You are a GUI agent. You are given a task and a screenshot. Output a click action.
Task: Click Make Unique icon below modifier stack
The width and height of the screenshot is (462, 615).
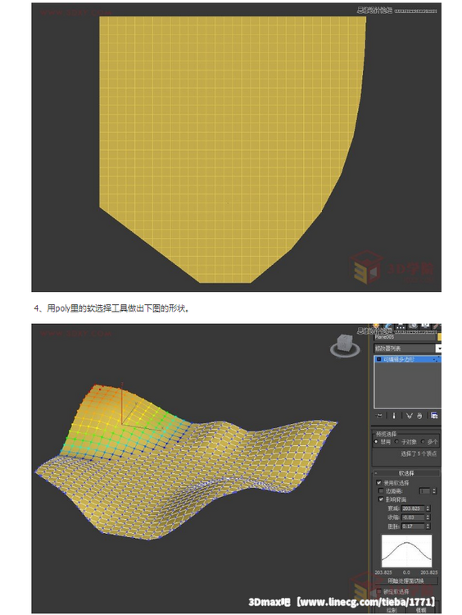(410, 416)
